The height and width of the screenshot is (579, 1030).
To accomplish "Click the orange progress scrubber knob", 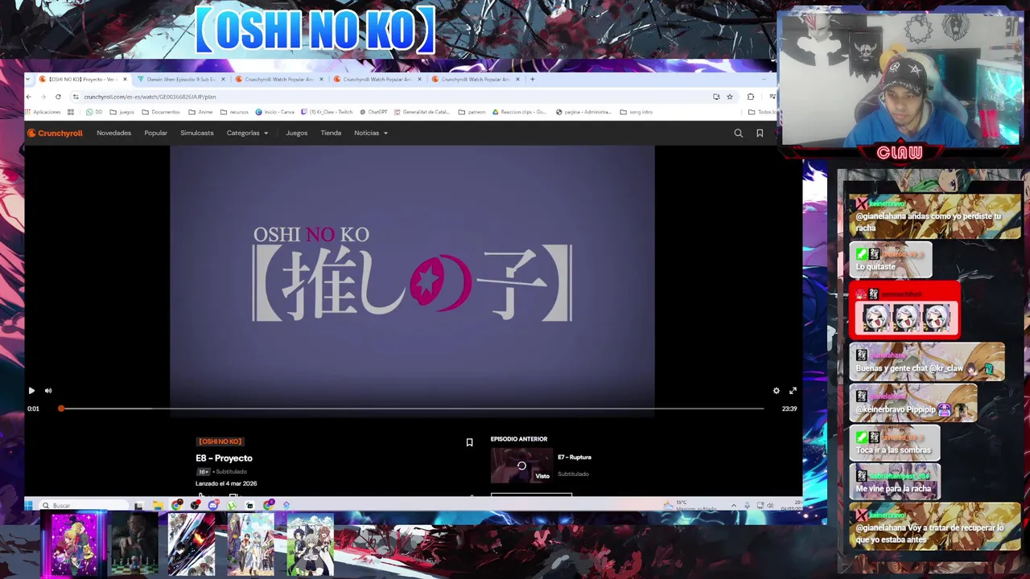I will tap(61, 409).
